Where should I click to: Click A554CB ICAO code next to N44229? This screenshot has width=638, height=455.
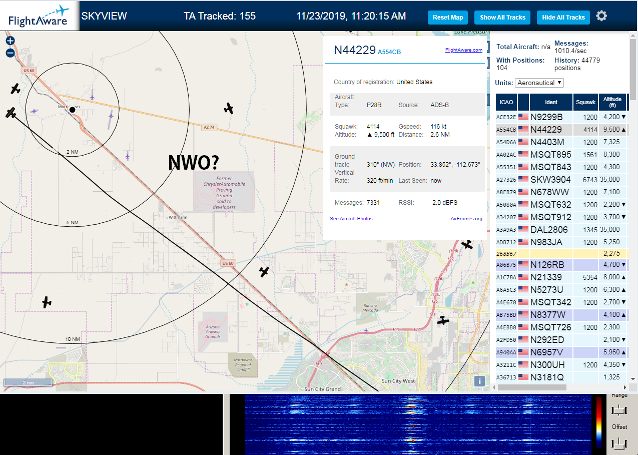(x=389, y=52)
